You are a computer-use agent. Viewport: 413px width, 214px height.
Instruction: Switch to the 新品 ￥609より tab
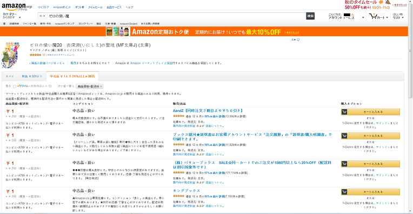point(32,76)
